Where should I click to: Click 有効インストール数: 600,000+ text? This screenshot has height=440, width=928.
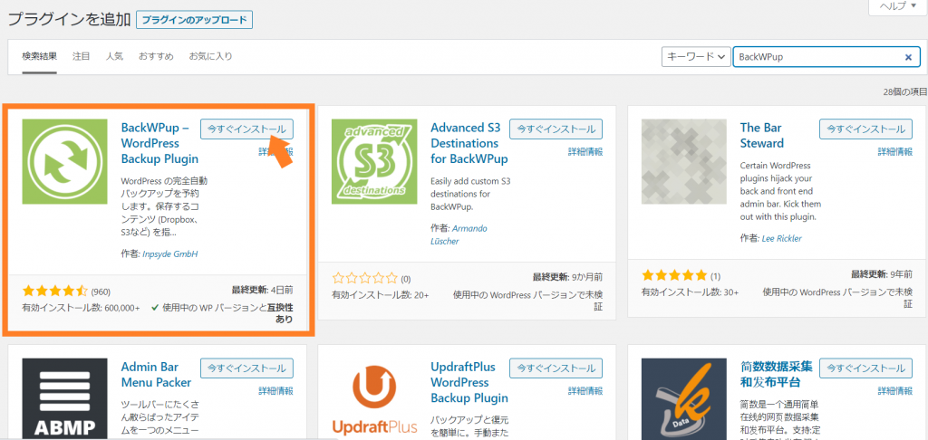(81, 308)
